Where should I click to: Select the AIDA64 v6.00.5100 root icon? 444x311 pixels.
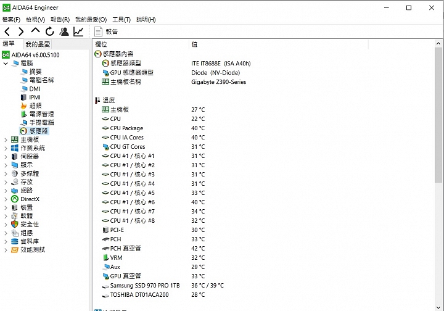pyautogui.click(x=6, y=55)
